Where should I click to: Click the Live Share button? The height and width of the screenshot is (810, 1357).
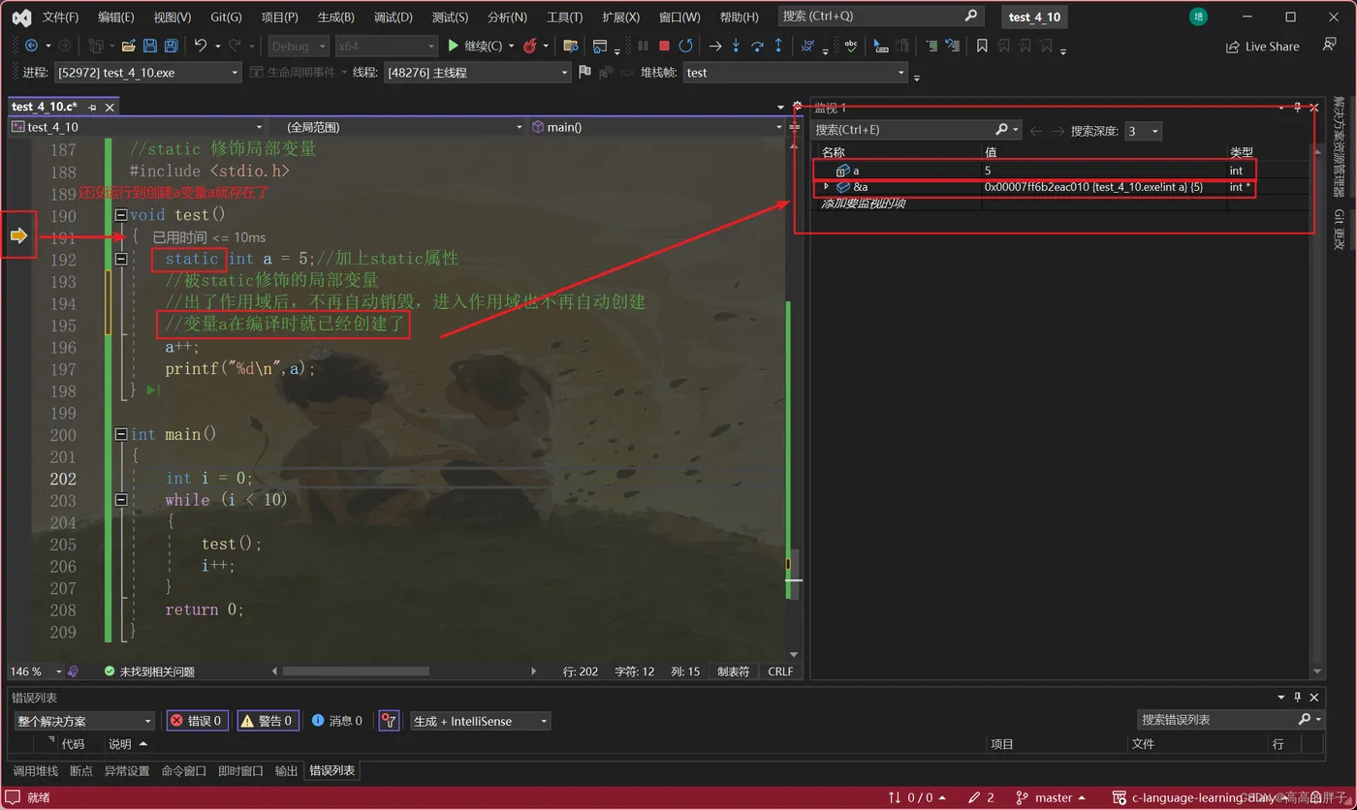click(x=1263, y=47)
